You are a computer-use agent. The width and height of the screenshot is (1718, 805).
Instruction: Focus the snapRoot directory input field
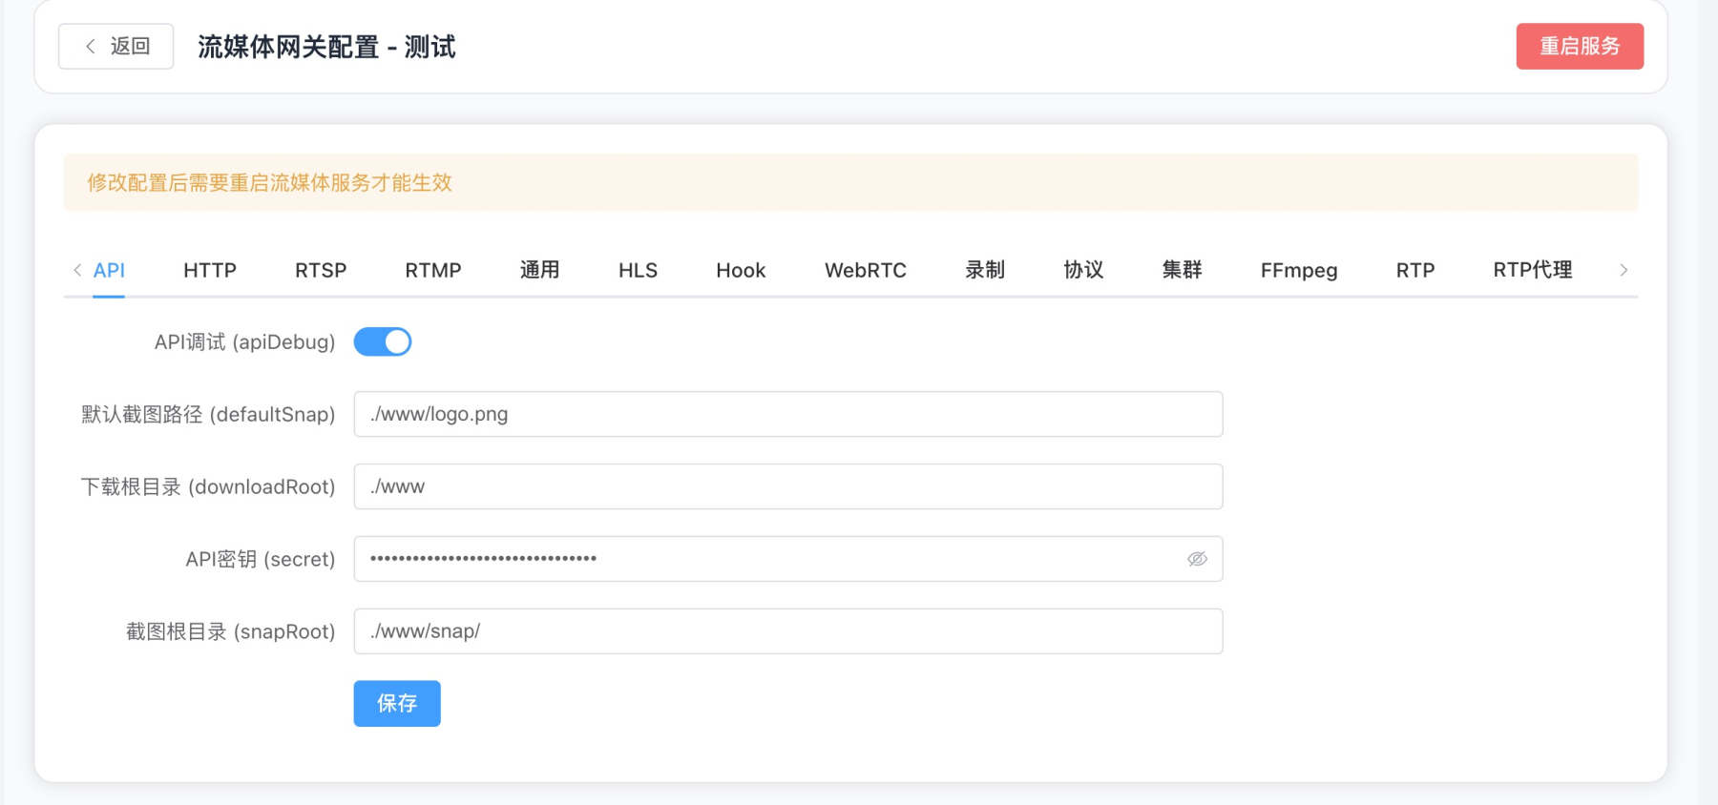[788, 631]
